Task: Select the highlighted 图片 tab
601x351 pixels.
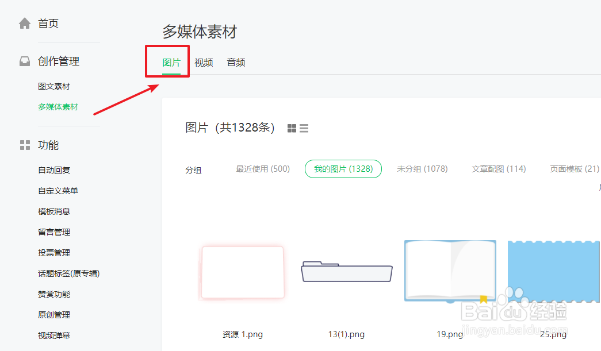Action: click(167, 61)
